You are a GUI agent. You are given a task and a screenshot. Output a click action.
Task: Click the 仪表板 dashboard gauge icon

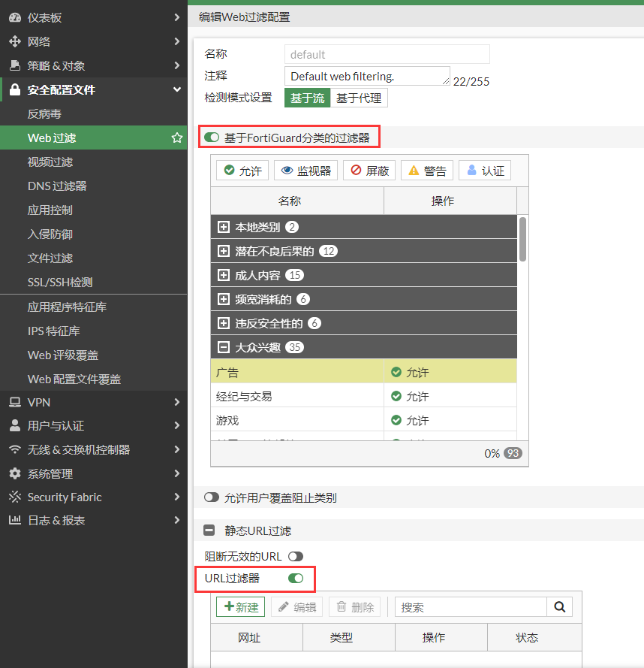point(15,17)
